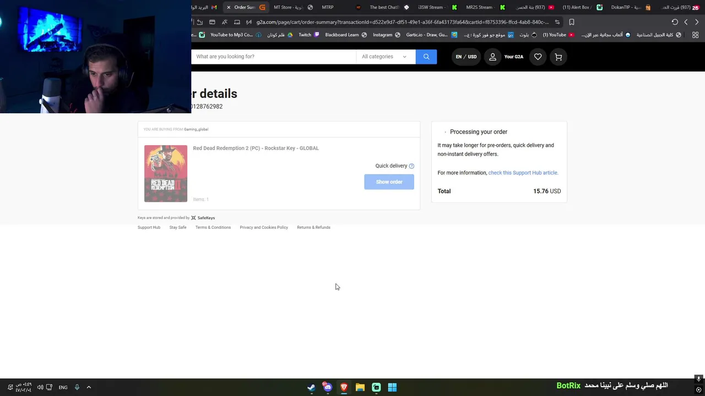Open the Stay Safe footer link
705x396 pixels.
[x=178, y=227]
